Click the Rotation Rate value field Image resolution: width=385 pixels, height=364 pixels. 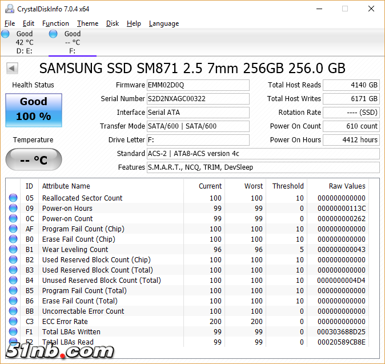click(351, 113)
